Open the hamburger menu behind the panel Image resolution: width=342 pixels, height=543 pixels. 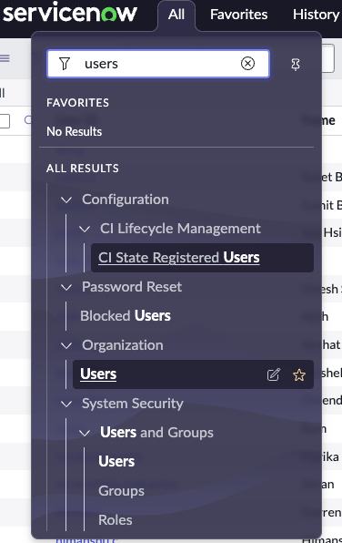click(x=5, y=57)
